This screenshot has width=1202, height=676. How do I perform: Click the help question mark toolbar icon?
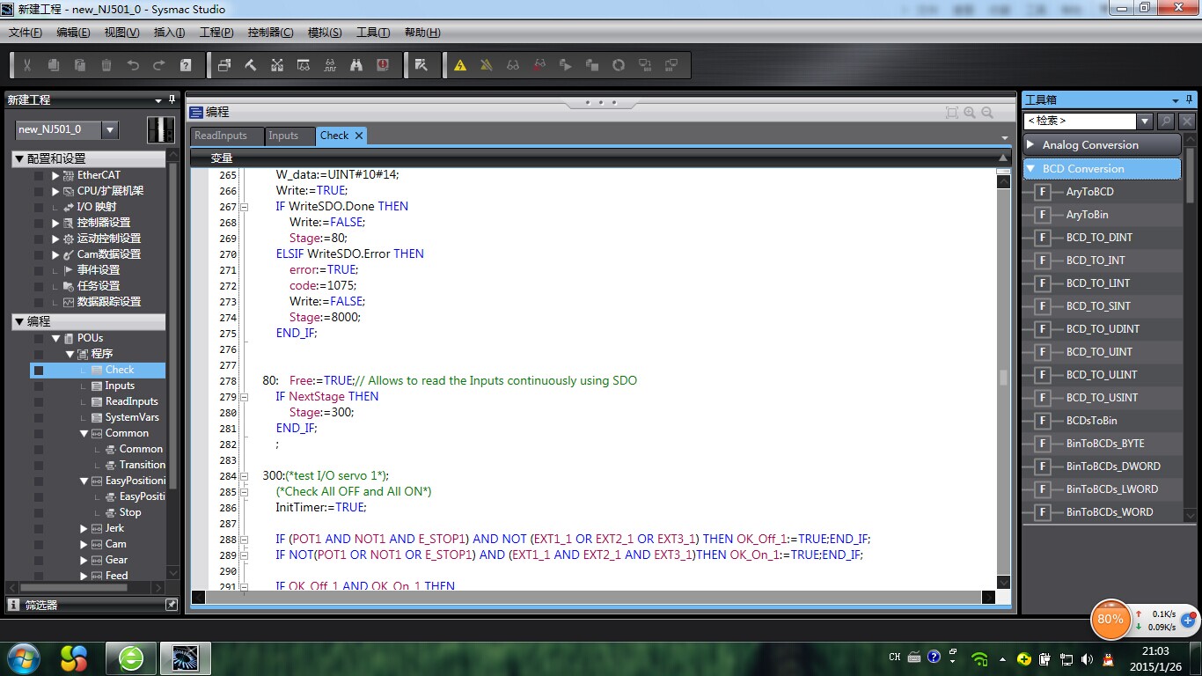tap(186, 65)
